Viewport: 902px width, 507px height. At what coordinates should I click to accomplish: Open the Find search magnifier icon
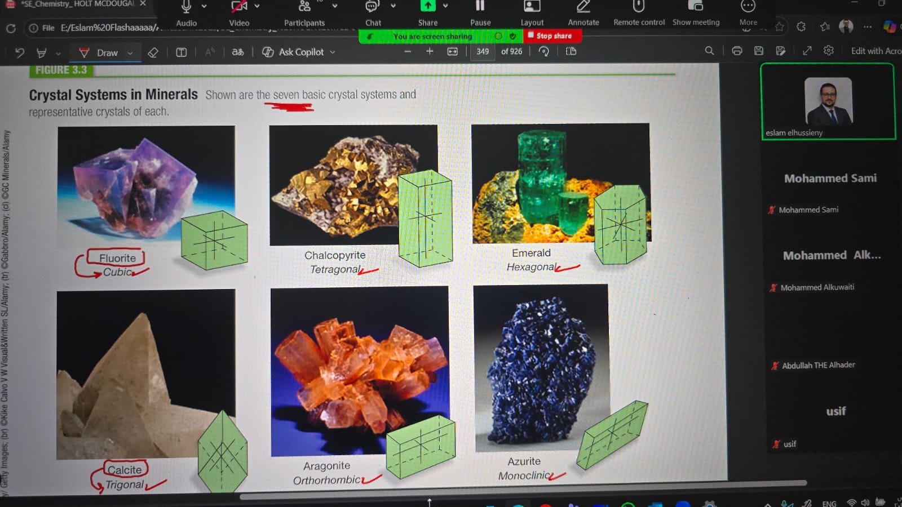[x=709, y=51]
